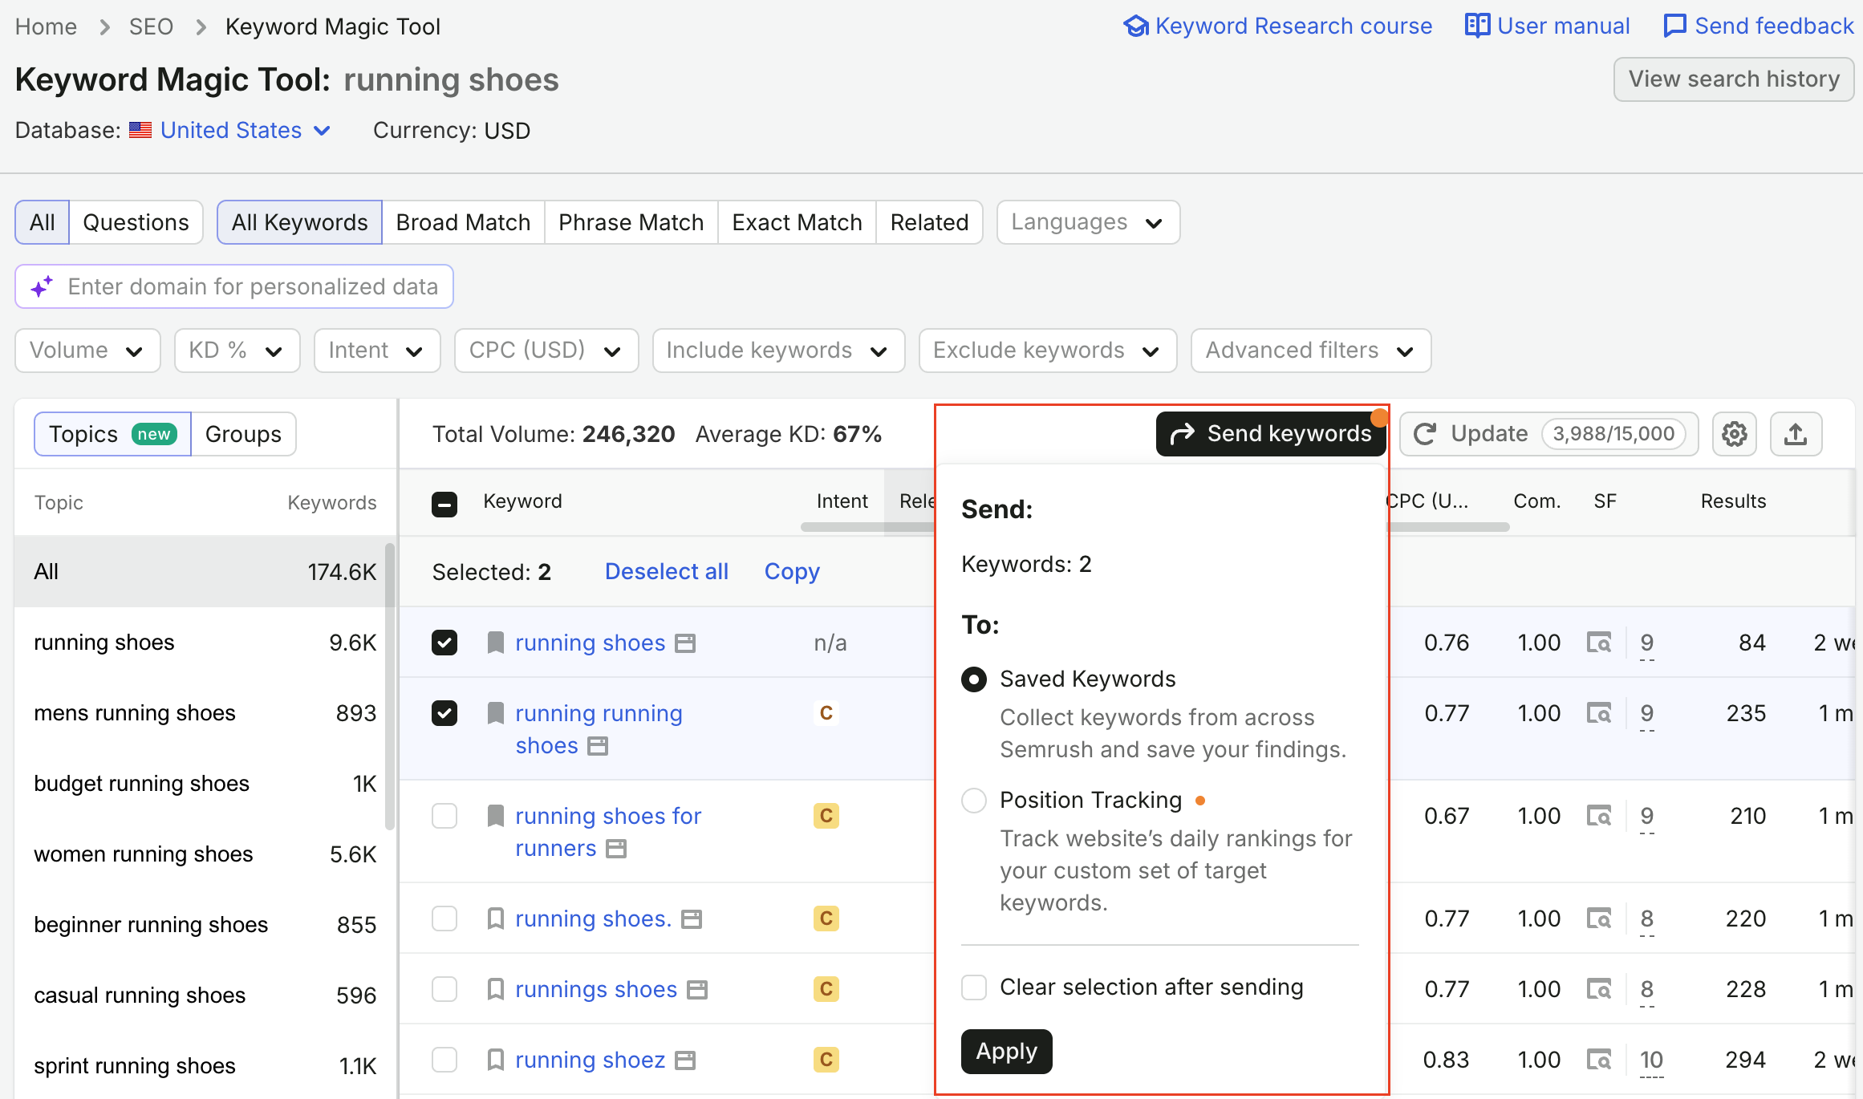The width and height of the screenshot is (1863, 1099).
Task: Change the United States database dropdown
Action: click(246, 130)
